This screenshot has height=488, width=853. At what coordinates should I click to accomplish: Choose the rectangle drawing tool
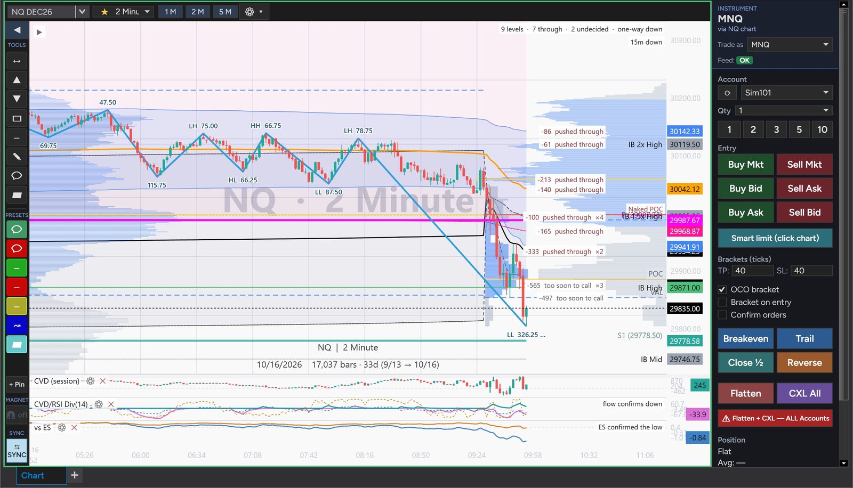click(x=17, y=118)
